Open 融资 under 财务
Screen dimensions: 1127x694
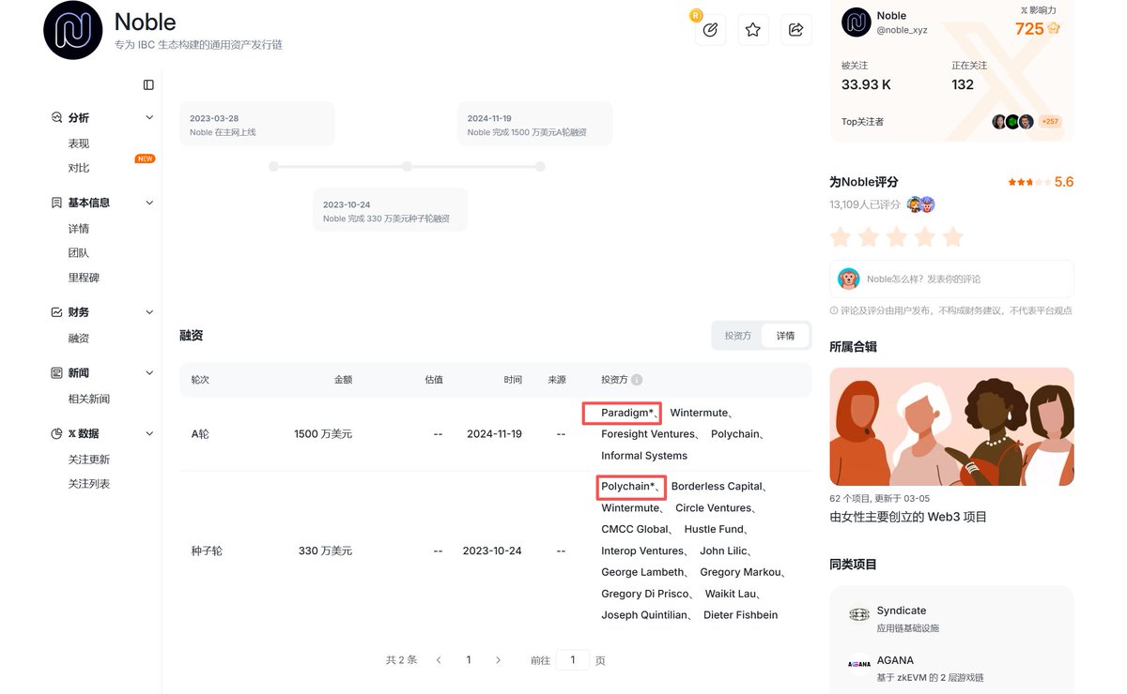click(x=79, y=339)
